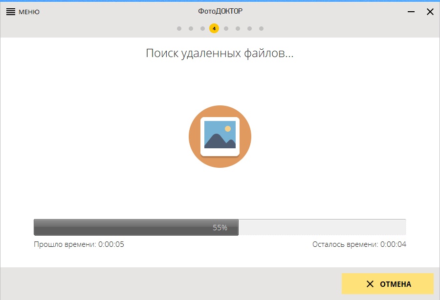Open the МЕНЮ text label
440x300 pixels.
click(x=29, y=12)
